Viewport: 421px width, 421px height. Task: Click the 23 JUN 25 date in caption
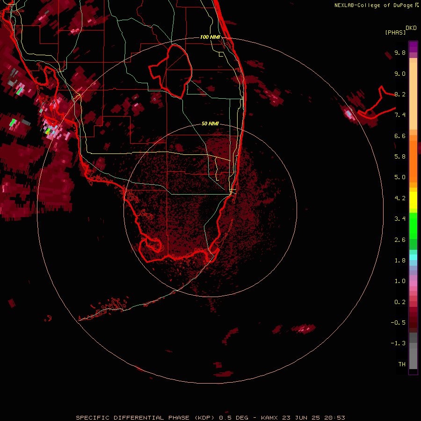click(x=300, y=418)
